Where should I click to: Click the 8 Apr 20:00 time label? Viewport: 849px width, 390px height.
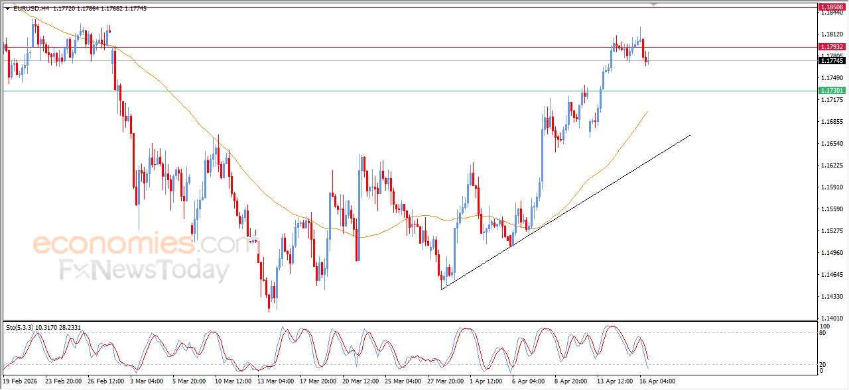(x=571, y=381)
